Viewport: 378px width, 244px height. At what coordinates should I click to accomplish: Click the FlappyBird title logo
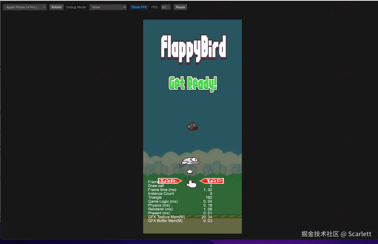click(x=194, y=49)
